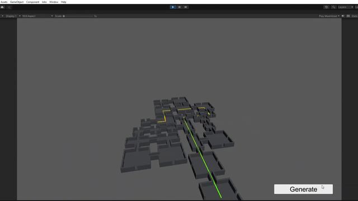This screenshot has height=201, width=358.
Task: Open the GameObject menu
Action: point(17,2)
